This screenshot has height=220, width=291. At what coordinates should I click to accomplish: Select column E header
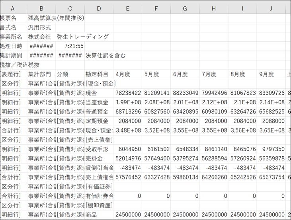point(127,8)
